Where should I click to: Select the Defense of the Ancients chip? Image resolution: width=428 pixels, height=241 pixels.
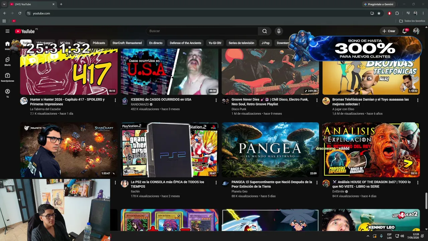(186, 43)
